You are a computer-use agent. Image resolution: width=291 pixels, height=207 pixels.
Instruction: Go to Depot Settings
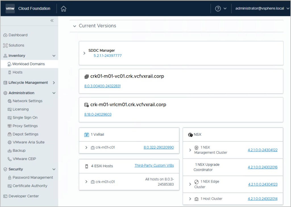pyautogui.click(x=25, y=134)
